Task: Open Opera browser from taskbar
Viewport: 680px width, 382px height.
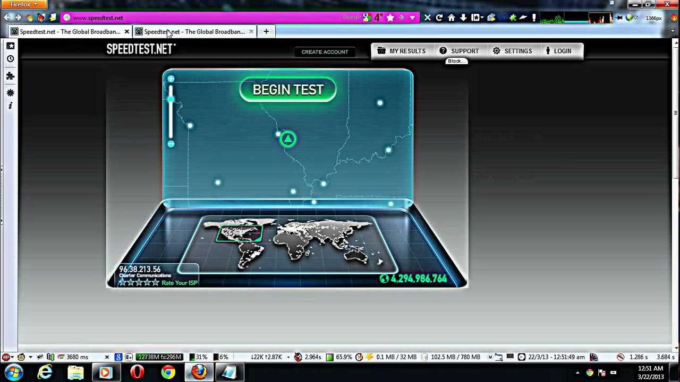Action: [137, 372]
